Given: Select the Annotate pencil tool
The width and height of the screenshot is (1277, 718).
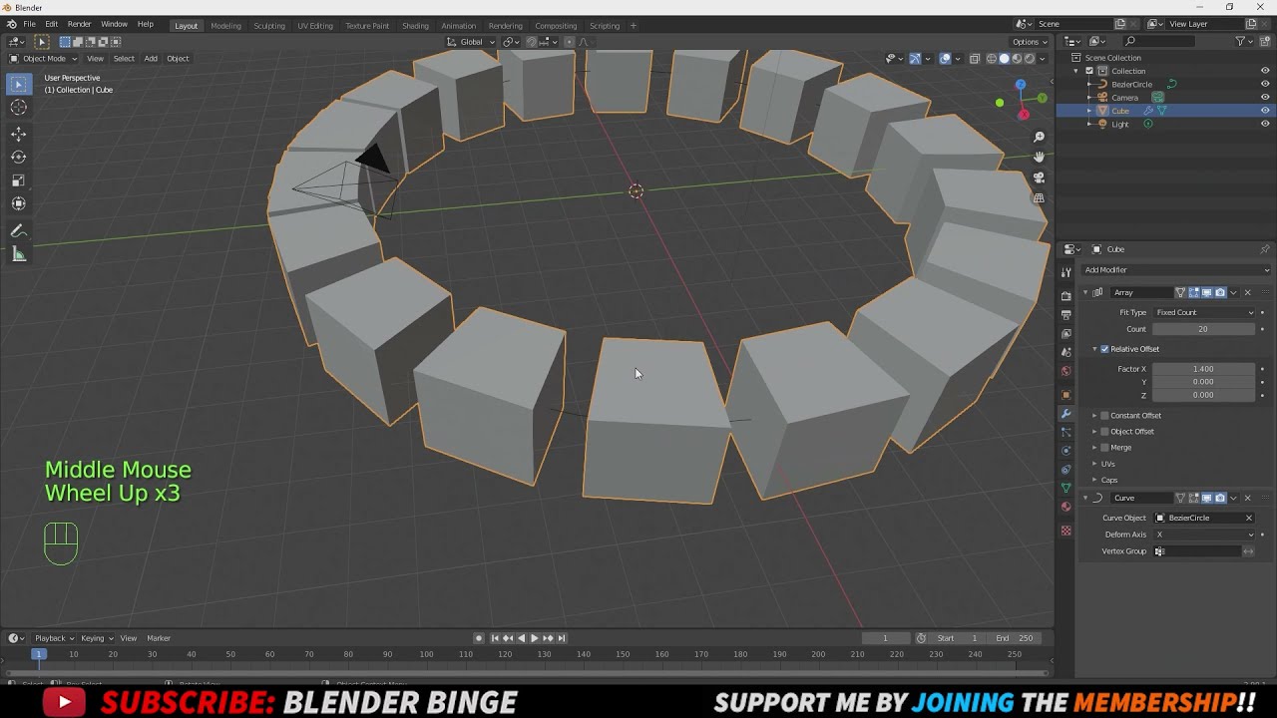Looking at the screenshot, I should (18, 231).
